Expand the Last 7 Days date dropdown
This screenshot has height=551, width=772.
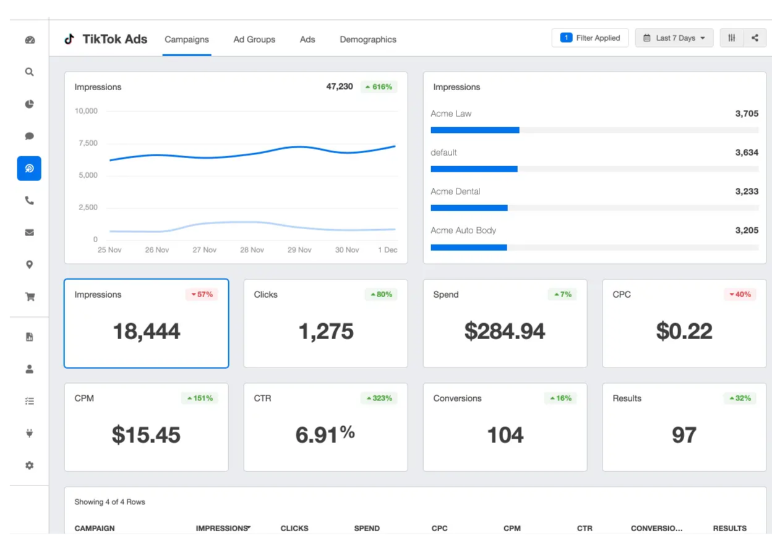tap(674, 38)
